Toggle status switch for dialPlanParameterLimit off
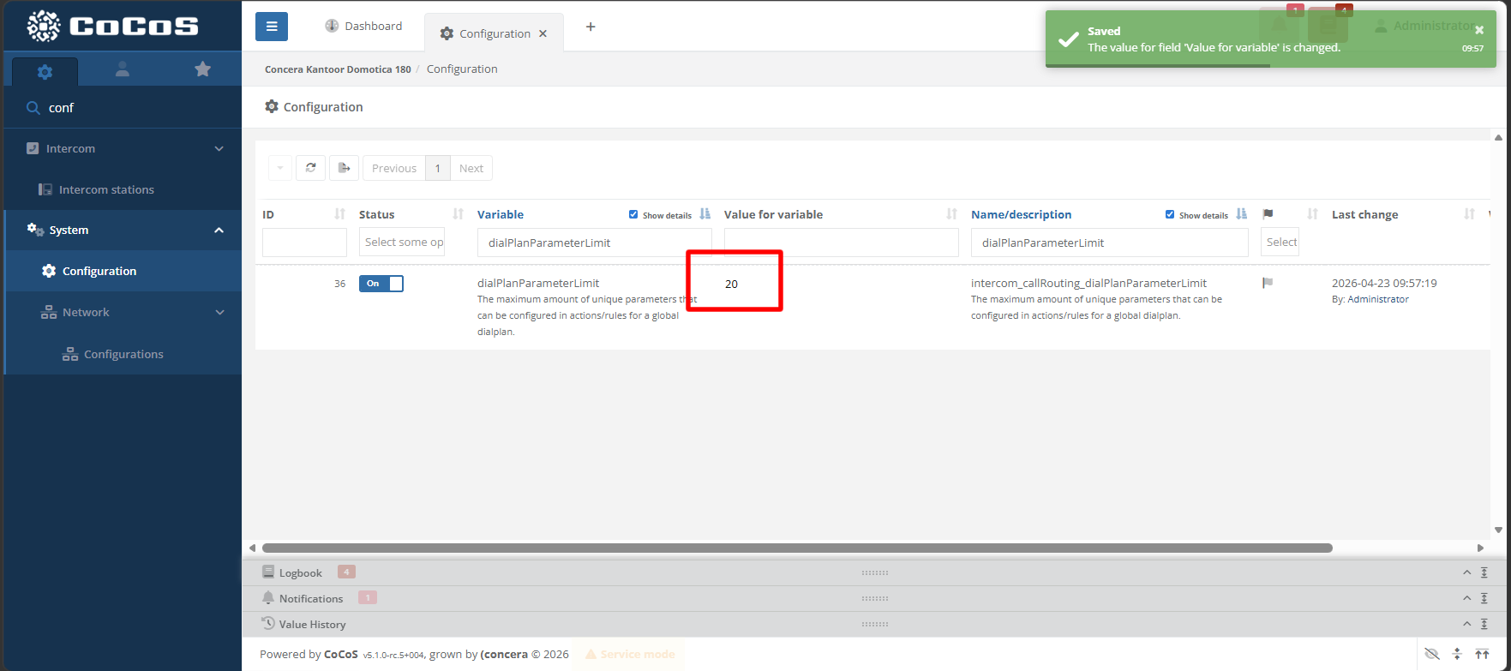The height and width of the screenshot is (671, 1511). [x=381, y=284]
